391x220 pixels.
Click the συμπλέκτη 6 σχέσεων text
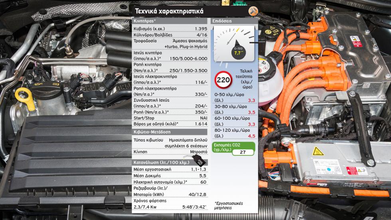pos(186,146)
